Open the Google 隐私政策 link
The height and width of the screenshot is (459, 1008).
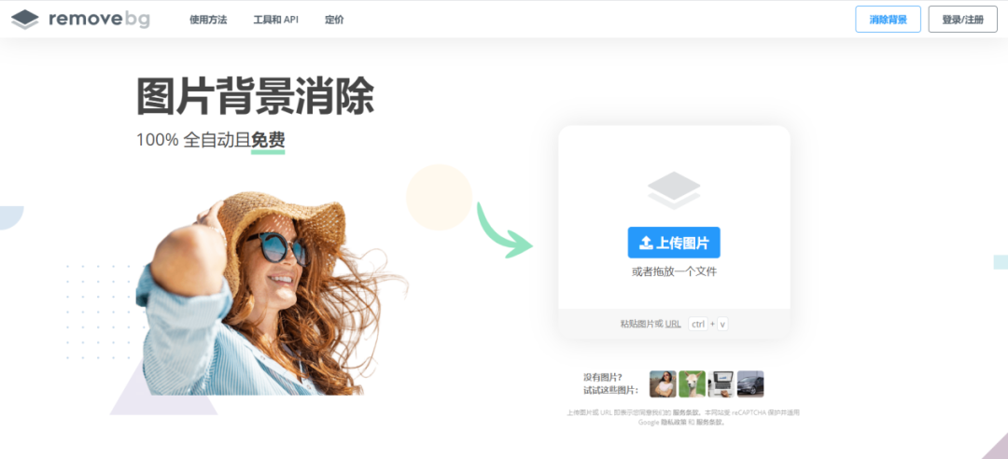tap(672, 423)
